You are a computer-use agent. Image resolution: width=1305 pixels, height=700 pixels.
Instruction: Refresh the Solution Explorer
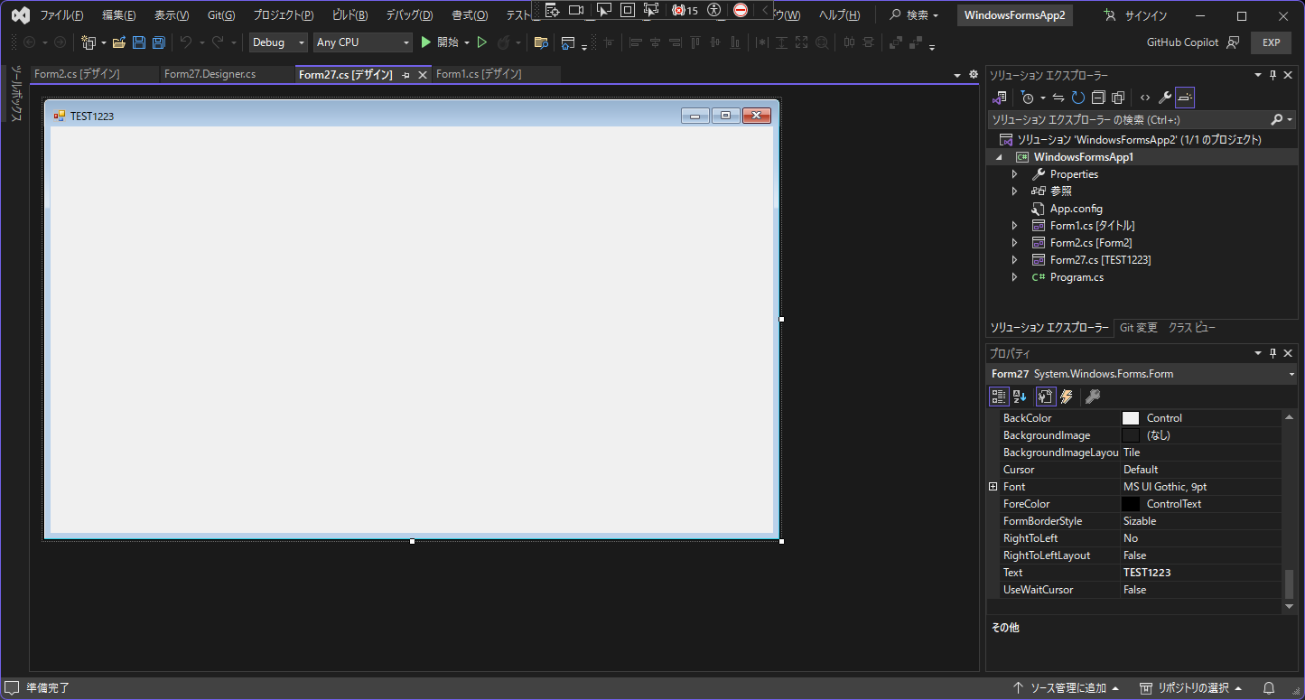[1077, 98]
